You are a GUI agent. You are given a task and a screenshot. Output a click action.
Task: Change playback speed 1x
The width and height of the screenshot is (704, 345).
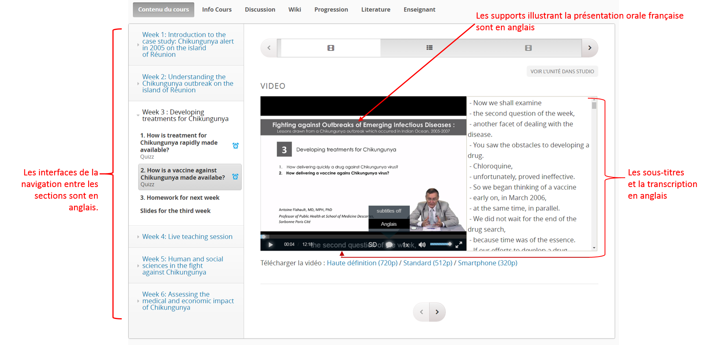click(x=406, y=244)
